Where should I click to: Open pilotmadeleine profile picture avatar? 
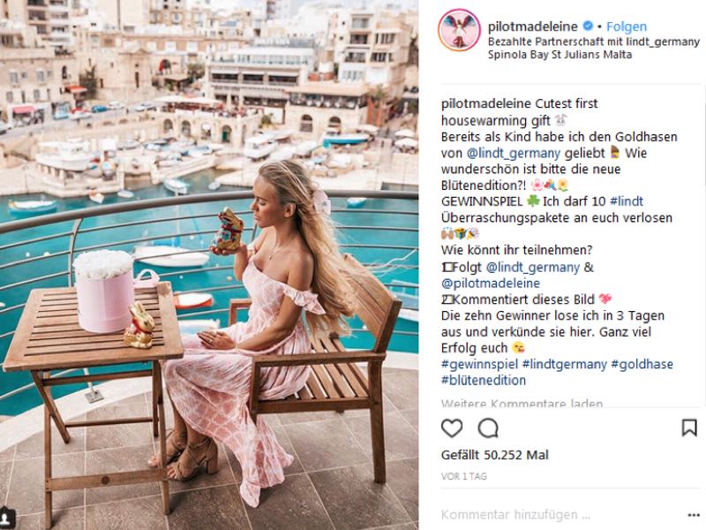coord(459,31)
